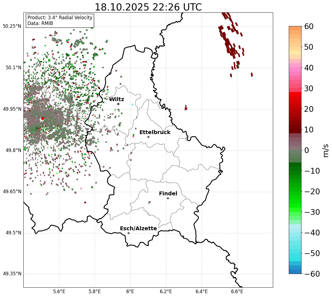This screenshot has width=332, height=297.
Task: Click the colorbar −20 tick label
Action: point(312,191)
